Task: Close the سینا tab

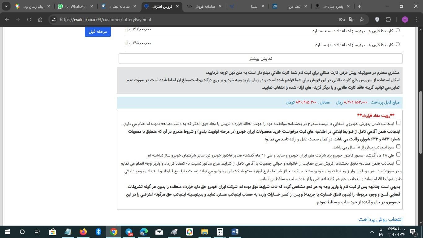Action: (x=263, y=6)
